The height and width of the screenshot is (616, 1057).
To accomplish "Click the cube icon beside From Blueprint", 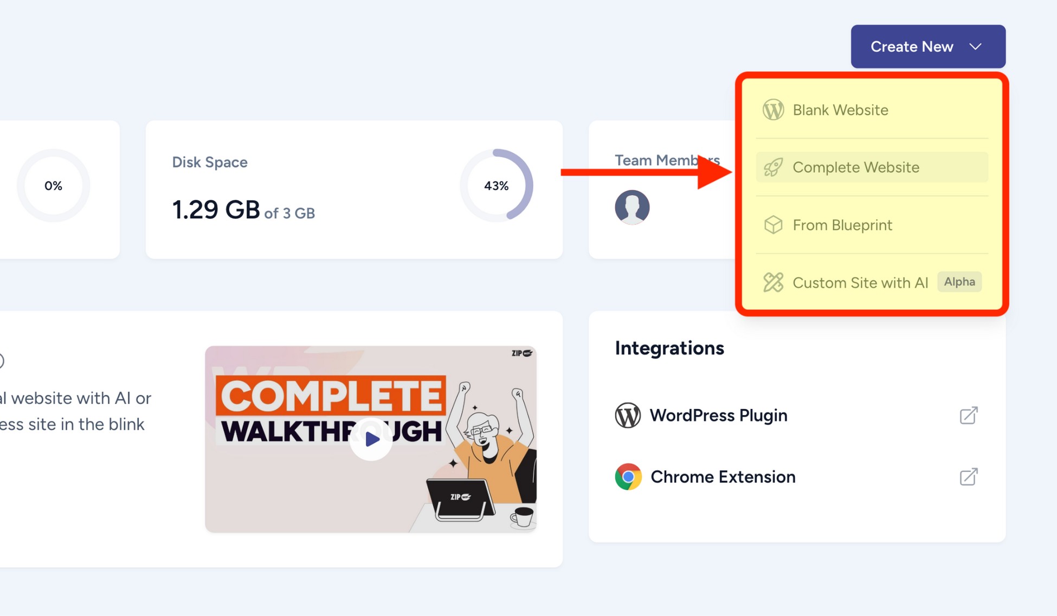I will (x=774, y=225).
